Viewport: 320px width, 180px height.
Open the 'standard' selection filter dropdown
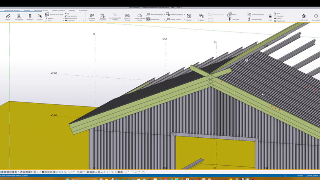click(x=71, y=172)
